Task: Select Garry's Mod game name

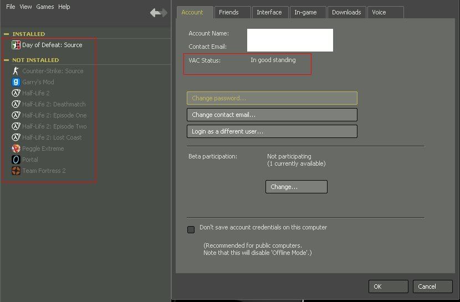Action: point(38,82)
